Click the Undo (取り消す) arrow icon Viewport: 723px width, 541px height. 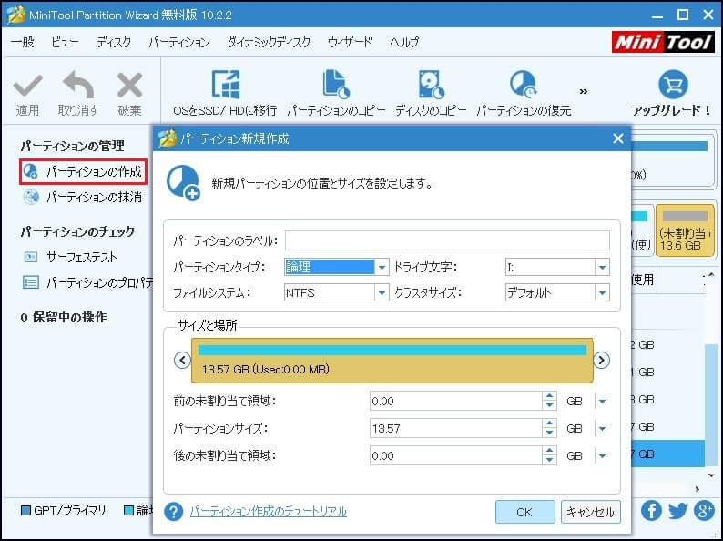(x=78, y=85)
